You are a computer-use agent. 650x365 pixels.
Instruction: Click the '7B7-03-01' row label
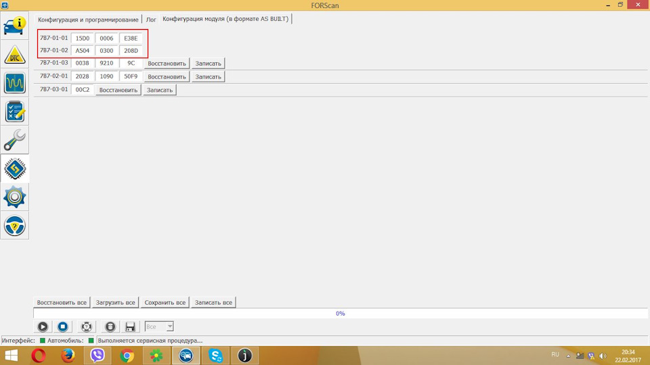click(54, 89)
